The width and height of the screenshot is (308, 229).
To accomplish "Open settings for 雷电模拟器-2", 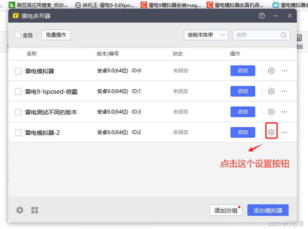I will click(x=271, y=132).
